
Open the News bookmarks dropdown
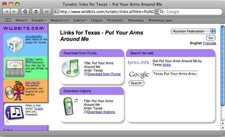[x=22, y=20]
